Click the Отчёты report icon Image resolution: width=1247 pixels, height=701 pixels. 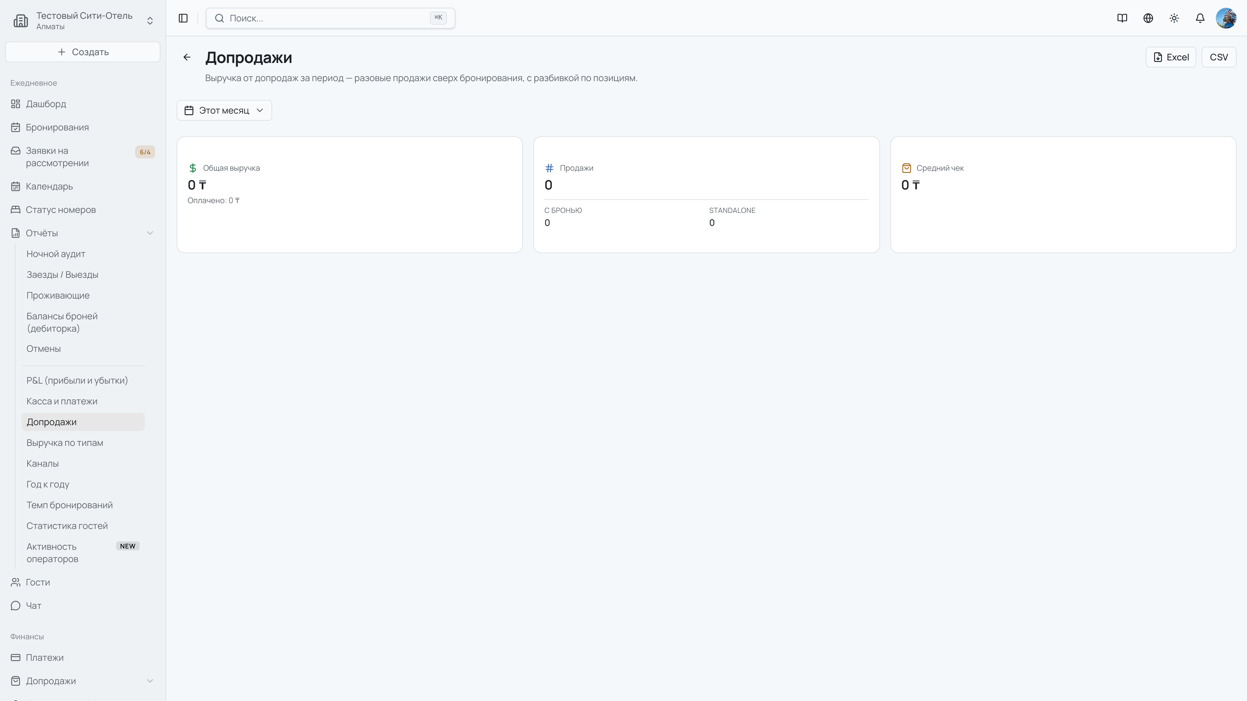point(16,233)
